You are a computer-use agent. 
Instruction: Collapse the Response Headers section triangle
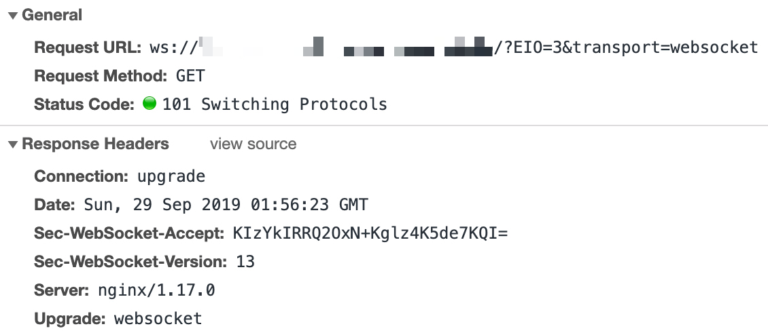coord(13,144)
